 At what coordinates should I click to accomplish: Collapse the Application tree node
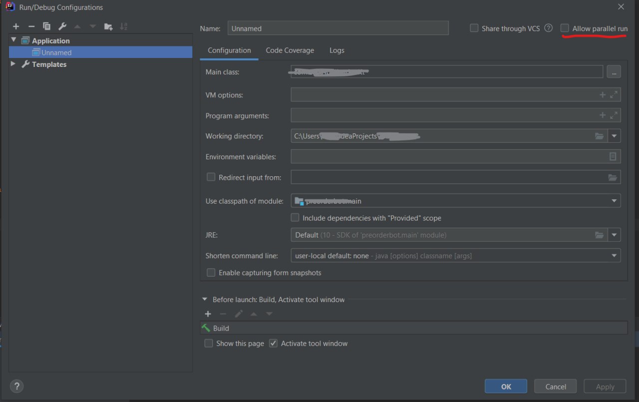coord(14,40)
